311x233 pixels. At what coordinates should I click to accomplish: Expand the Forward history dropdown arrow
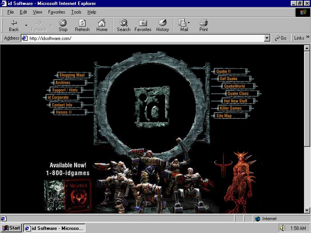(x=51, y=25)
